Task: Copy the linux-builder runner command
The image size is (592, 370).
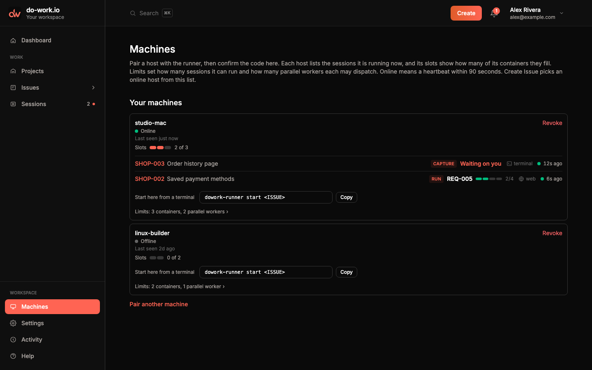Action: click(x=347, y=272)
